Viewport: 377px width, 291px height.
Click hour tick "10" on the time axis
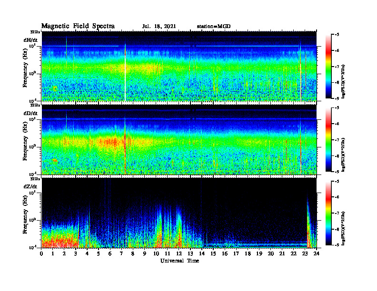pyautogui.click(x=156, y=253)
